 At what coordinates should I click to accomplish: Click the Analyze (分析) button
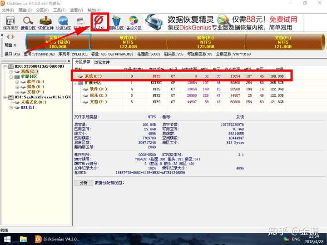(x=84, y=183)
